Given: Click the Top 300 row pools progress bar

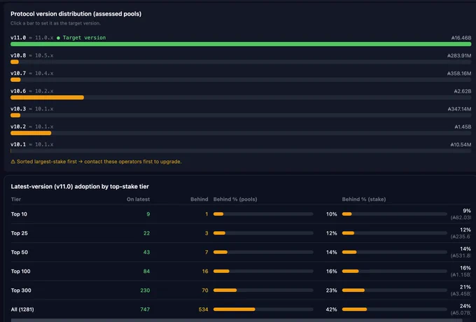Looking at the screenshot, I should [263, 290].
